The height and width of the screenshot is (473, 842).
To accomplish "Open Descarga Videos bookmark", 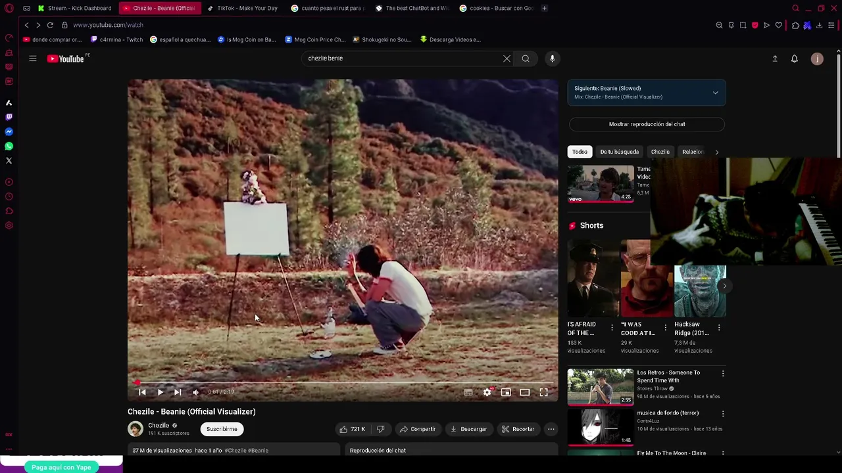I will point(451,39).
